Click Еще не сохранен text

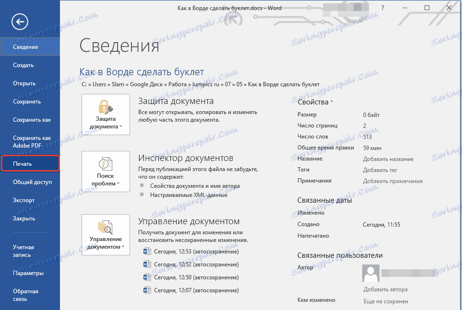[386, 301]
